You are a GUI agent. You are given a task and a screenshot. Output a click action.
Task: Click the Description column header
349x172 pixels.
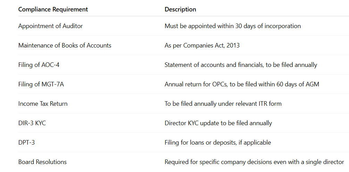[x=180, y=9]
